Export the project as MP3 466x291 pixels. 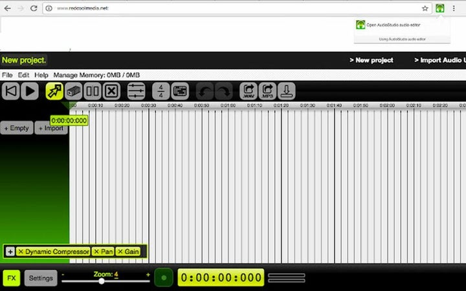pos(267,91)
